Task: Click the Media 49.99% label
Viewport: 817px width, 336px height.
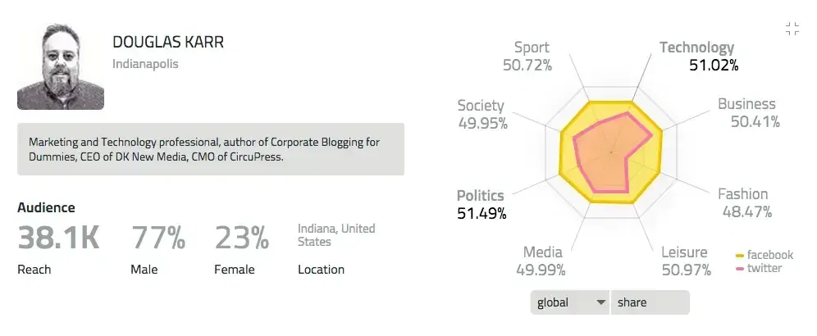Action: 541,261
